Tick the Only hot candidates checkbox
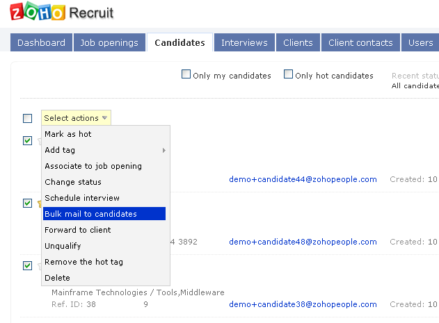The height and width of the screenshot is (323, 439). (x=288, y=75)
